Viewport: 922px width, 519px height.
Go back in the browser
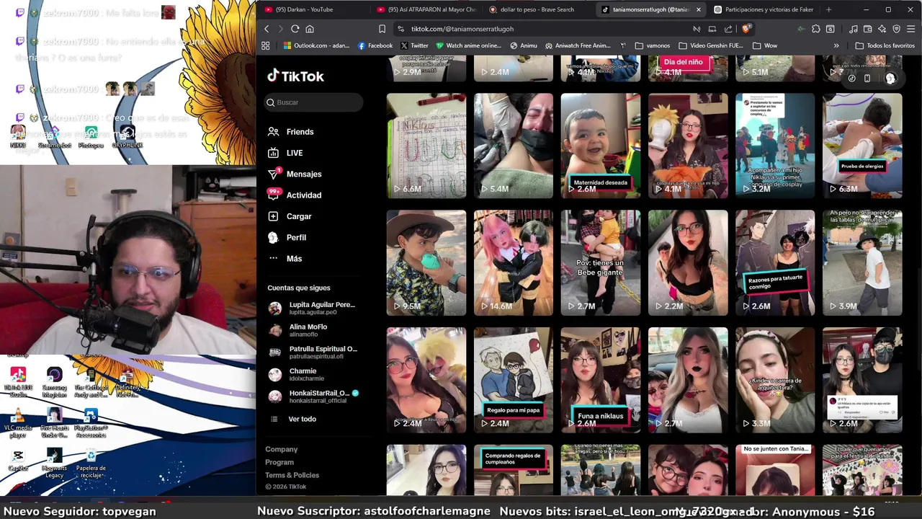pos(267,29)
